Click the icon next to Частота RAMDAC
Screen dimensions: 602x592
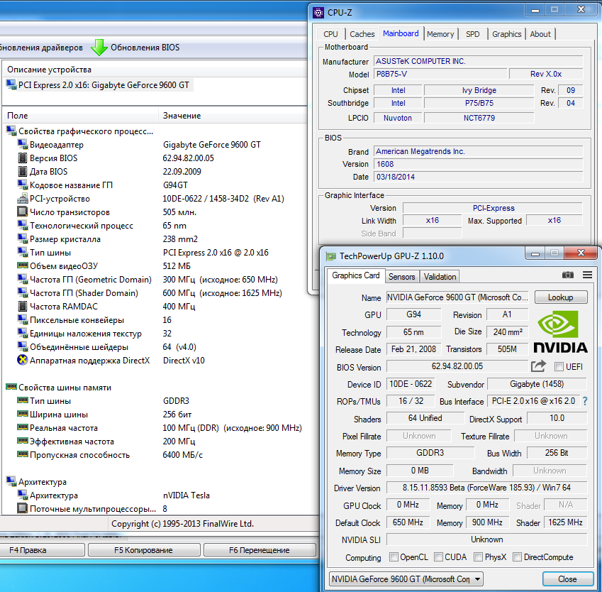[x=22, y=307]
